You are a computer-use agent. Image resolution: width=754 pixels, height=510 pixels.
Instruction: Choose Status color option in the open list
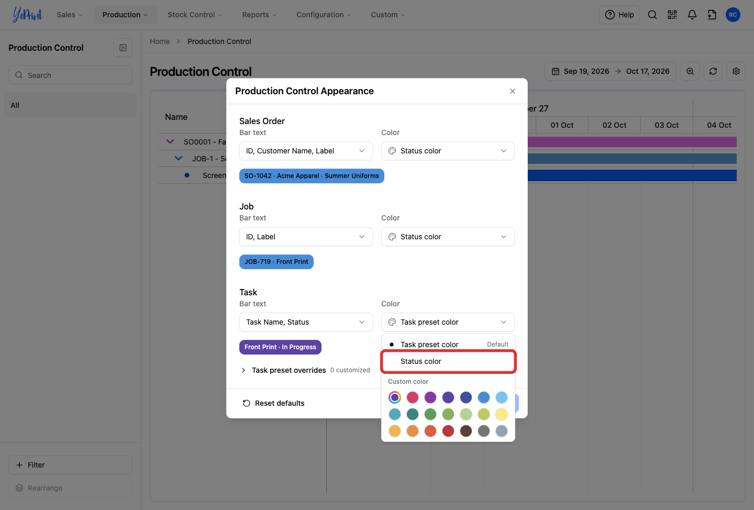click(x=448, y=361)
